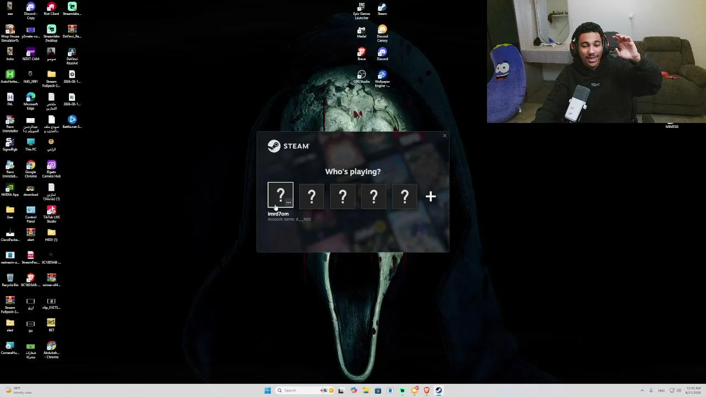Select the download desktop icon
Screen dimensions: 706x397
30,190
